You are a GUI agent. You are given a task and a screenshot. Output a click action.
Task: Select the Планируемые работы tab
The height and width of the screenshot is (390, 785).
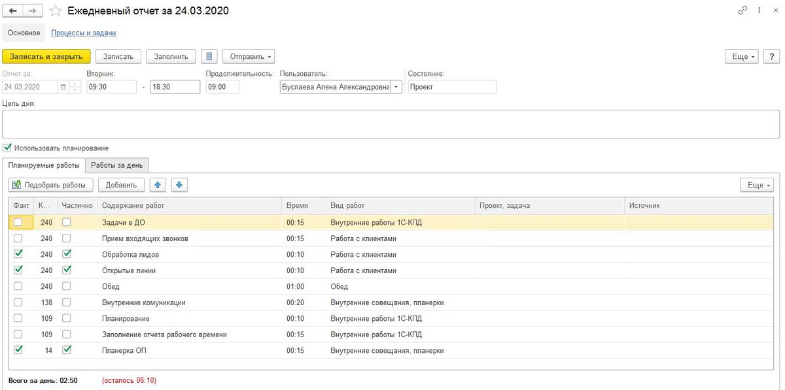pos(44,165)
